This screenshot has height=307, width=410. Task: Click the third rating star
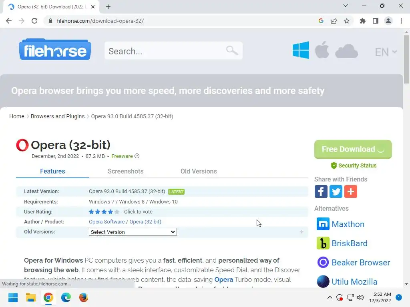click(104, 212)
